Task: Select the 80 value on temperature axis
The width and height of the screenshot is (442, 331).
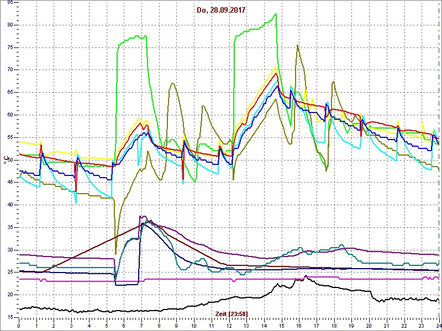Action: 9,25
